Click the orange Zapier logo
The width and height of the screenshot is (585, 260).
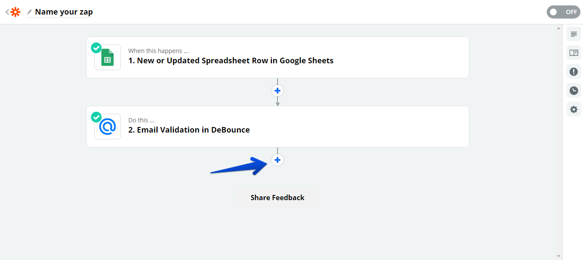[x=15, y=12]
